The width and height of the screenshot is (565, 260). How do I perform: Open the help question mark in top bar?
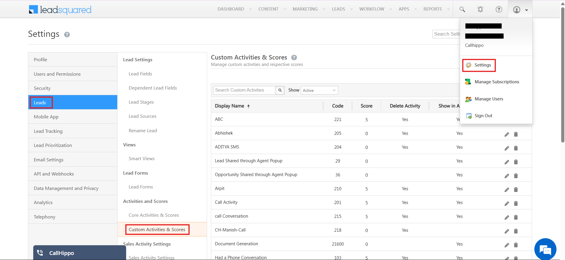click(499, 9)
